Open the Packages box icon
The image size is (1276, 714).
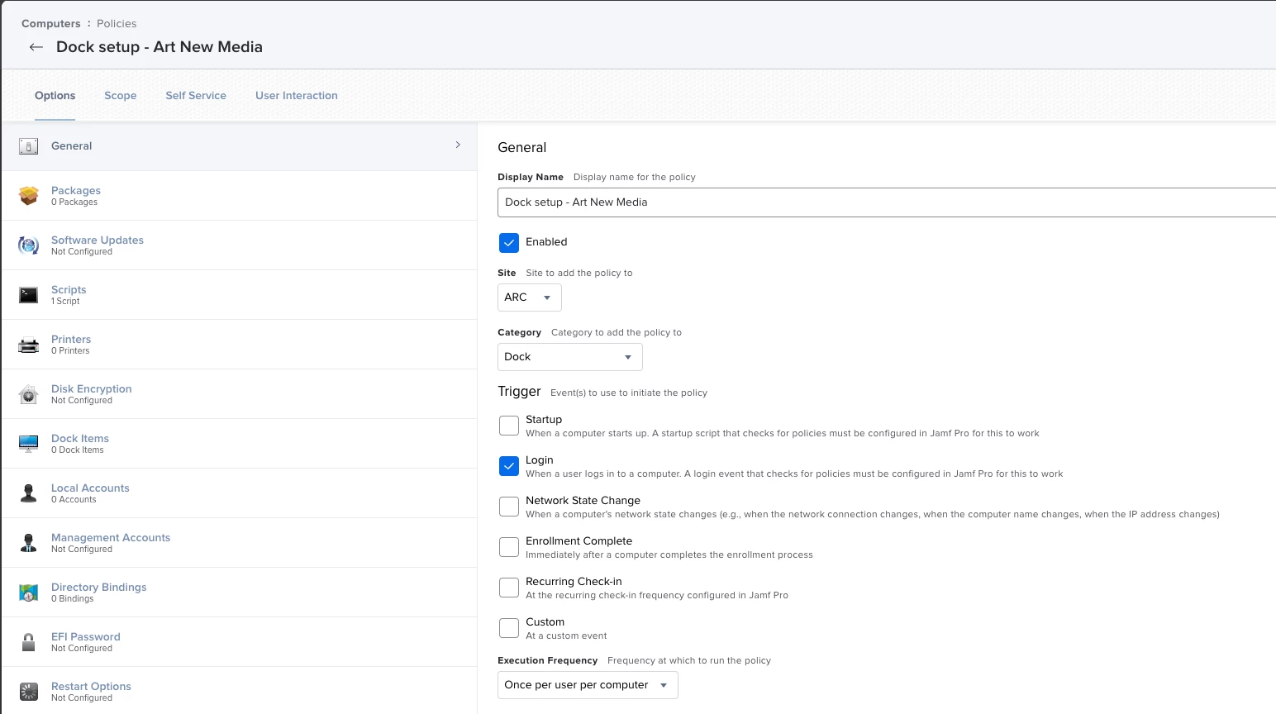(29, 196)
